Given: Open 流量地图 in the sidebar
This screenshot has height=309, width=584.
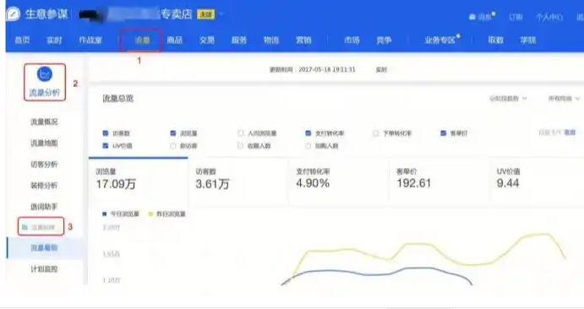Looking at the screenshot, I should point(44,144).
